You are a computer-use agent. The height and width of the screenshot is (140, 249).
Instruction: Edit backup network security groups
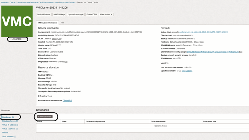195,55
